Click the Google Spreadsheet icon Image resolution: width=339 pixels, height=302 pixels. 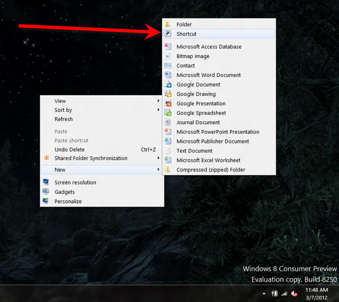pyautogui.click(x=168, y=113)
